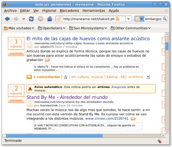
Task: Click the URL address field
Action: [89, 19]
